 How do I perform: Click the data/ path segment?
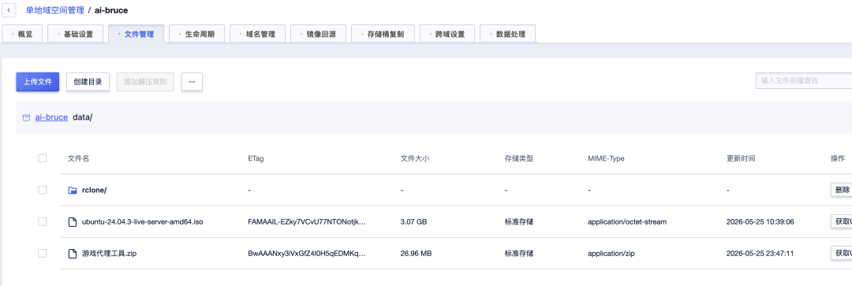[83, 117]
